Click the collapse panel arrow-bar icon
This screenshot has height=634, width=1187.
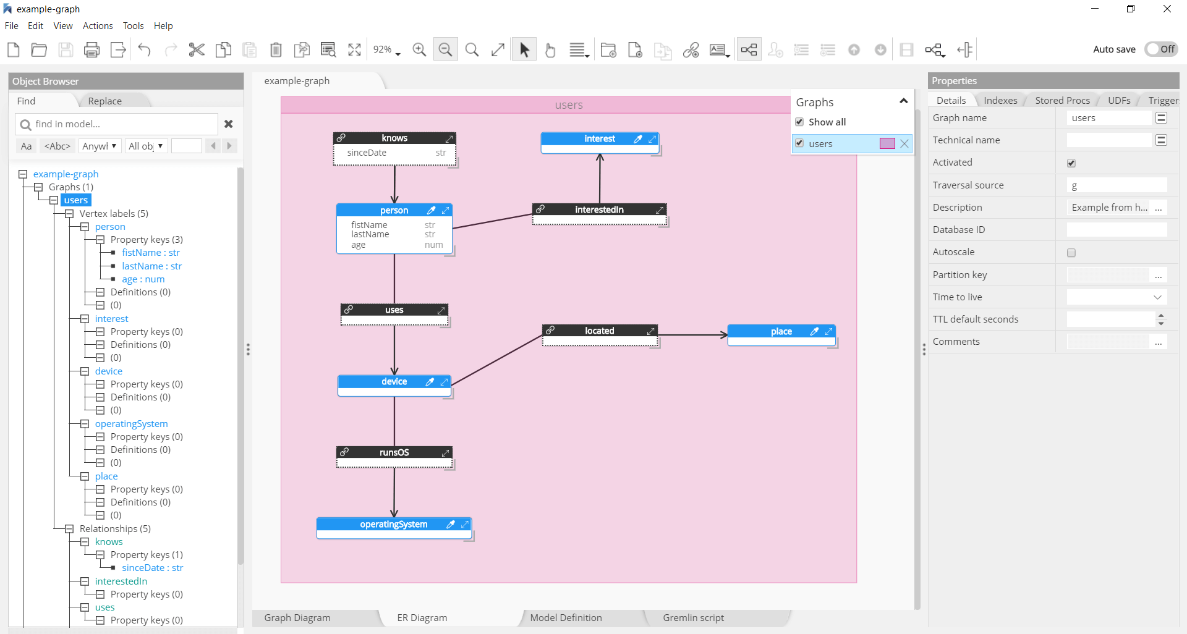point(964,49)
